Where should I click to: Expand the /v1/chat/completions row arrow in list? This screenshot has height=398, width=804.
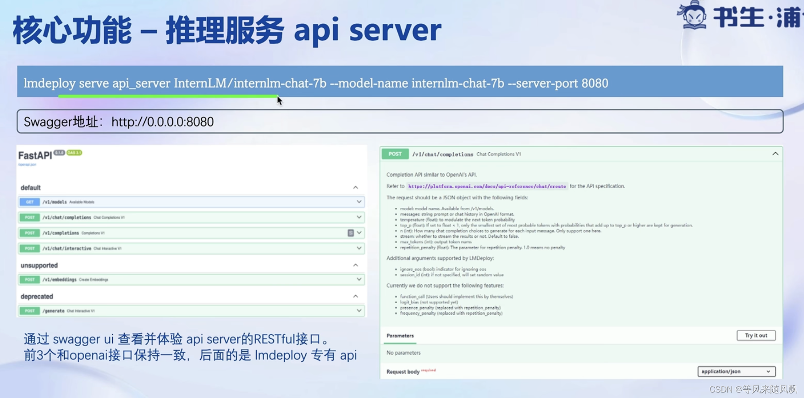(x=359, y=217)
